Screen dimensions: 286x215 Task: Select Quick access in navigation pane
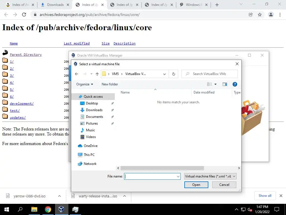point(93,97)
